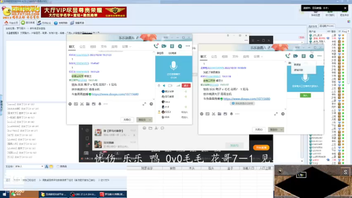The image size is (352, 198).
Task: Click the scroll-down arrow in the 乐乐 五 chat messages
Action: [x=154, y=99]
